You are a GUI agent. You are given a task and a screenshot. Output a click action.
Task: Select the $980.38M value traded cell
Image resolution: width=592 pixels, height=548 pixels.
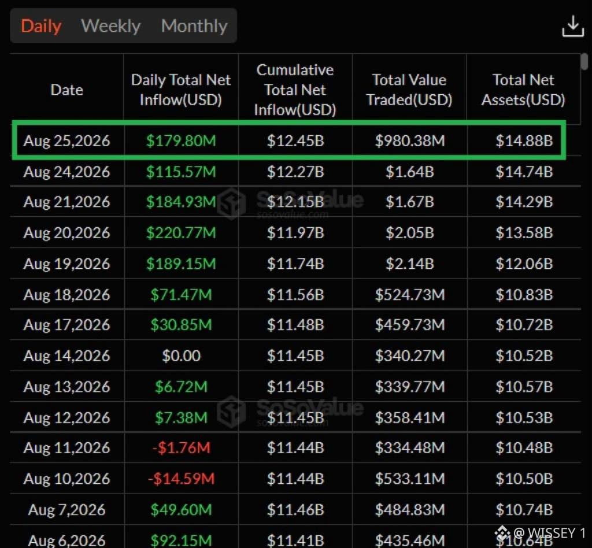(x=410, y=141)
